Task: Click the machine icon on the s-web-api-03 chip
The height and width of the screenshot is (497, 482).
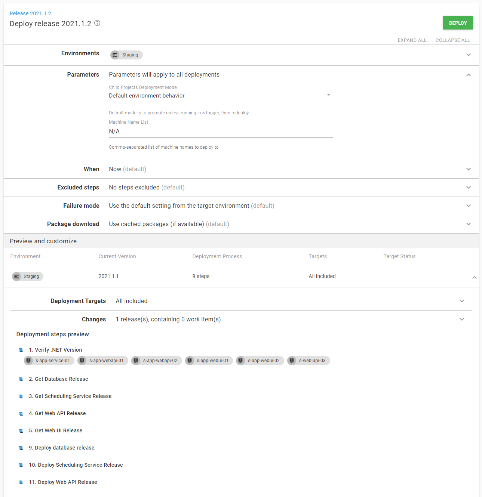Action: pos(292,361)
